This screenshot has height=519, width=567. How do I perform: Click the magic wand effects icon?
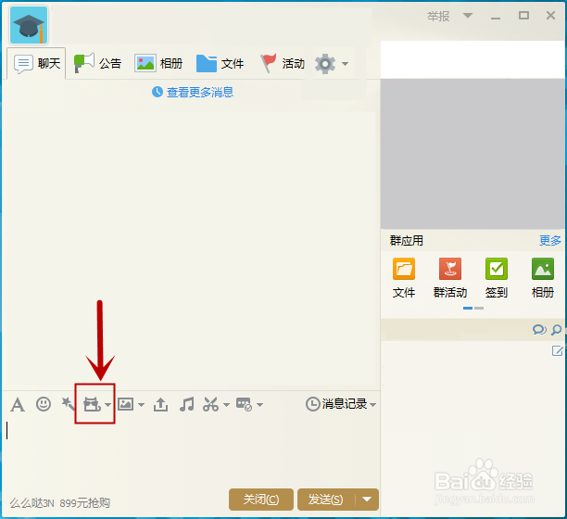pyautogui.click(x=68, y=404)
